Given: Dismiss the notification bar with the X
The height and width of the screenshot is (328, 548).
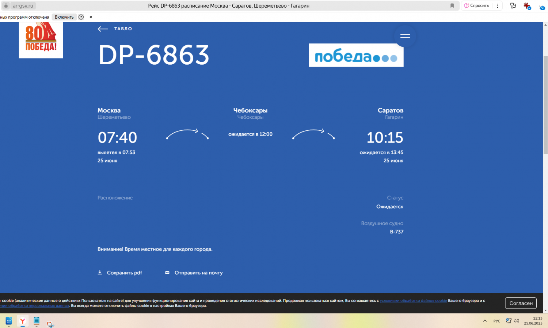Looking at the screenshot, I should [x=91, y=17].
